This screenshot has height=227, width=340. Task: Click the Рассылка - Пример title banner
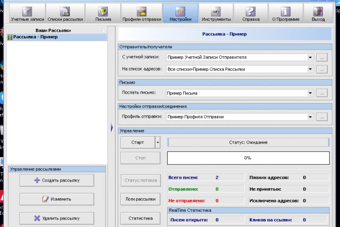[224, 34]
